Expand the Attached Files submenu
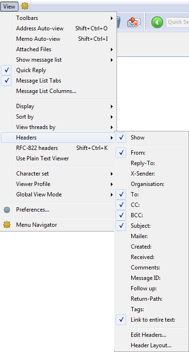This screenshot has width=189, height=352. [x=58, y=49]
